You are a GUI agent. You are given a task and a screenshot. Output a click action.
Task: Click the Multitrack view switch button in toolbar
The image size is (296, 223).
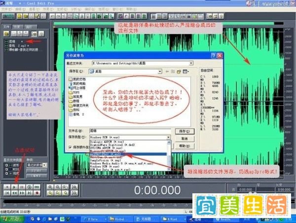(x=8, y=16)
